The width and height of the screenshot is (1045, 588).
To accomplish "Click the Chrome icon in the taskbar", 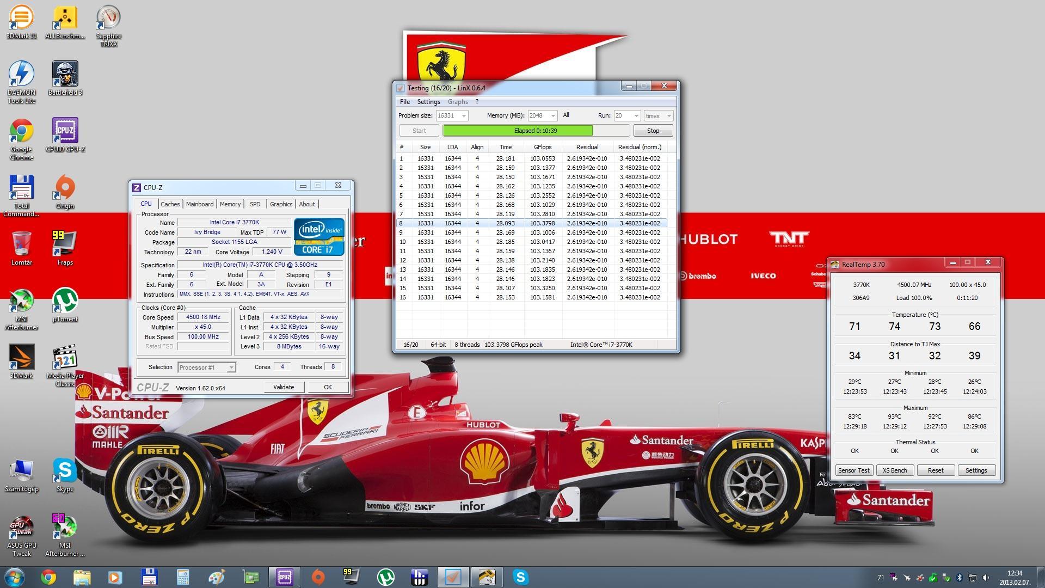I will coord(48,577).
